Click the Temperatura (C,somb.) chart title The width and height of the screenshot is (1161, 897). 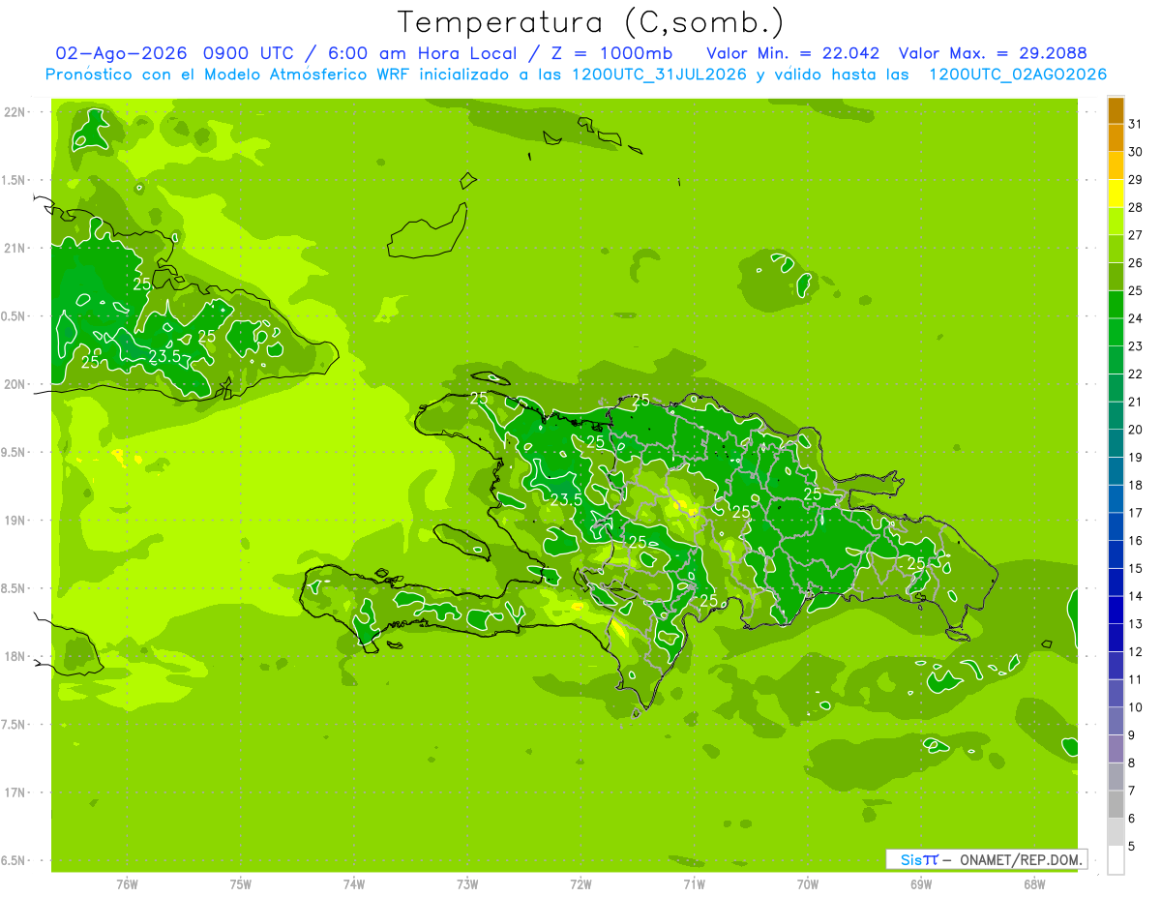(590, 21)
